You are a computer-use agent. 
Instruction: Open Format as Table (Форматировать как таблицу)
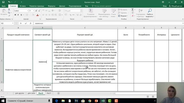click(x=104, y=13)
